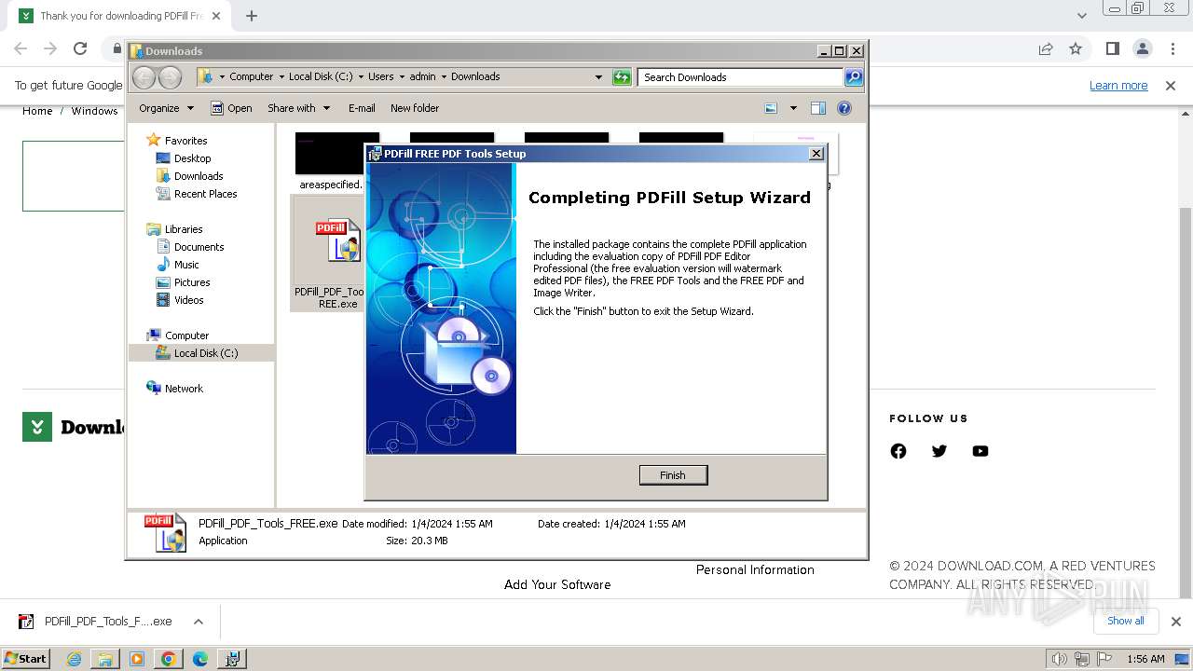Select Computer in the address breadcrumb

(x=251, y=77)
